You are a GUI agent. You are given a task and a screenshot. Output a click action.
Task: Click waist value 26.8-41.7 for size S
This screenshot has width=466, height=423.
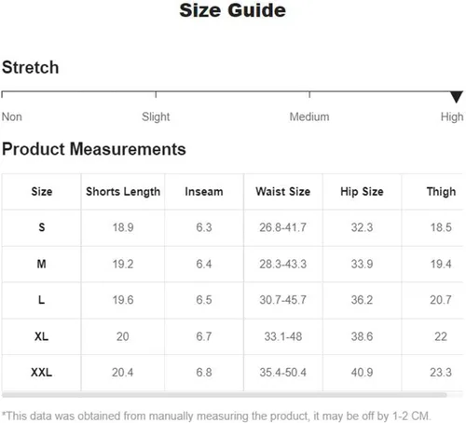pyautogui.click(x=283, y=227)
